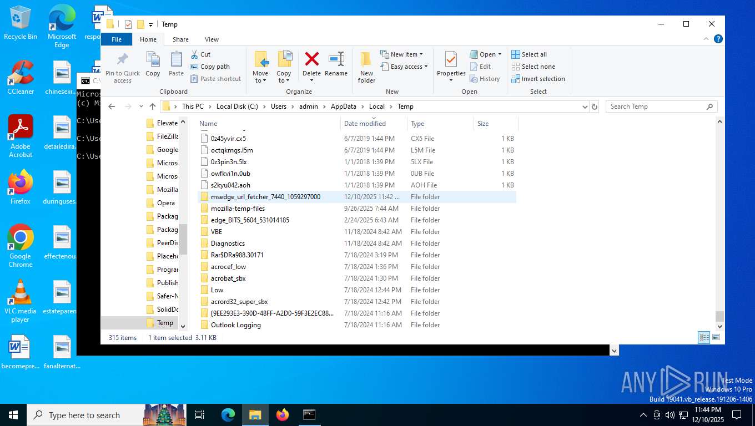Open the Recycle Bin desktop icon
Screen dimensions: 755x426
21,23
